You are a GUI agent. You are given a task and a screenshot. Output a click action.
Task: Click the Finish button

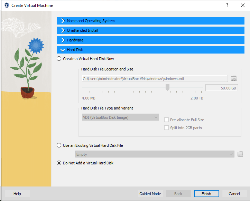pyautogui.click(x=206, y=194)
